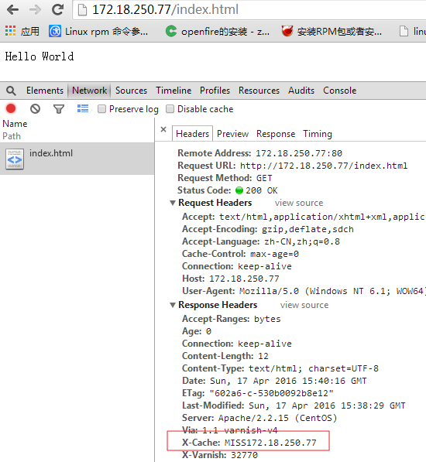This screenshot has width=426, height=462.
Task: Select the Response detail tab
Action: coord(276,134)
